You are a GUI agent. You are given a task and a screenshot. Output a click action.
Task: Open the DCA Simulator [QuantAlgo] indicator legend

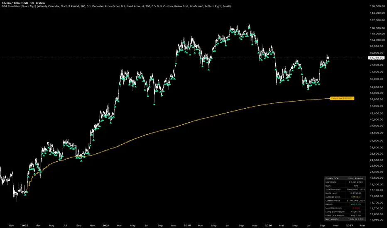tap(116, 6)
